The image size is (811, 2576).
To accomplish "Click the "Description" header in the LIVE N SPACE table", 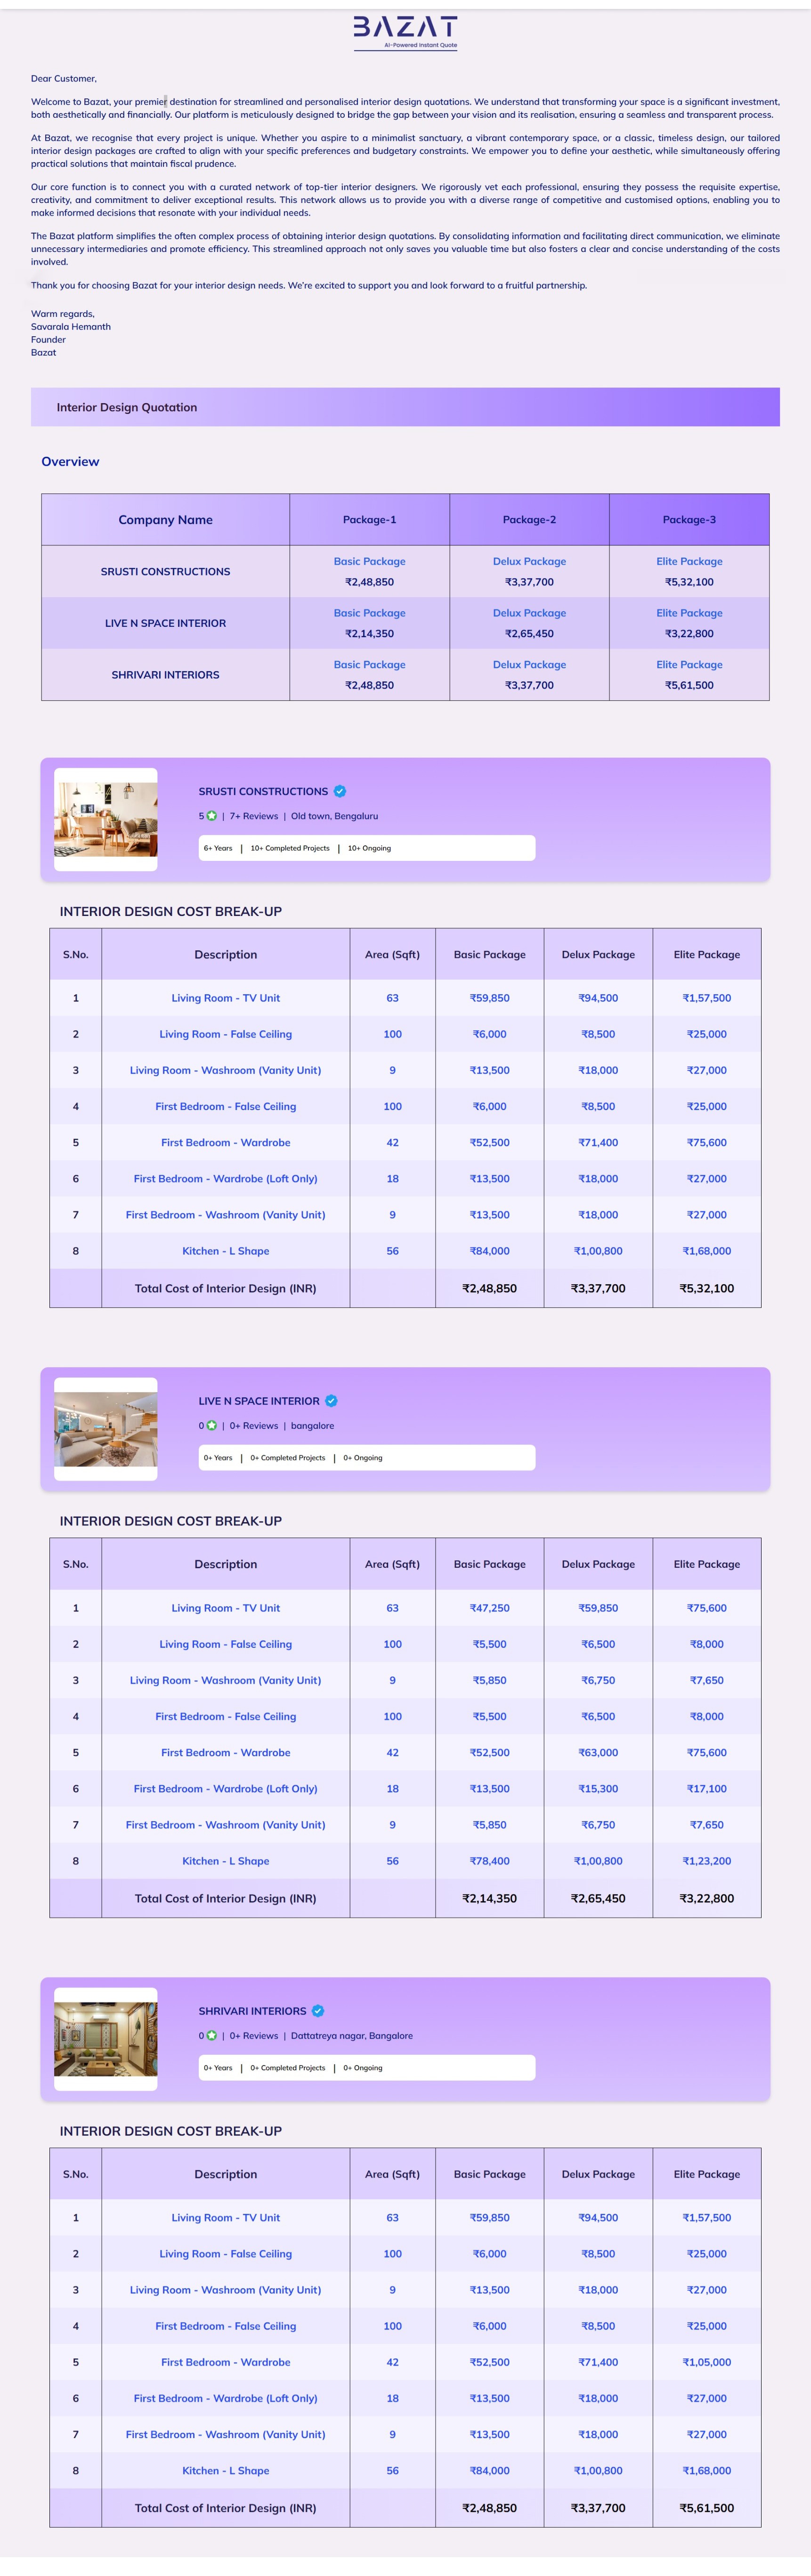I will click(x=226, y=1565).
